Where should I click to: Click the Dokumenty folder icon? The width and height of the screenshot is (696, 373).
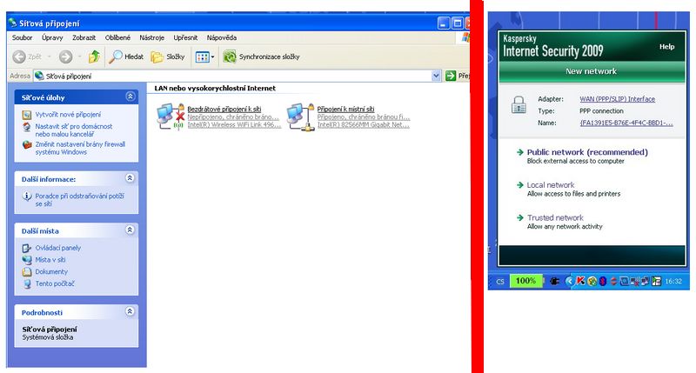tap(27, 272)
